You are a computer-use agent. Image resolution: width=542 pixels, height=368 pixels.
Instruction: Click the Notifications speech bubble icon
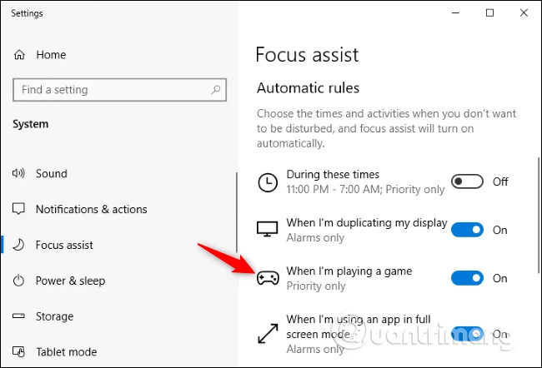18,208
